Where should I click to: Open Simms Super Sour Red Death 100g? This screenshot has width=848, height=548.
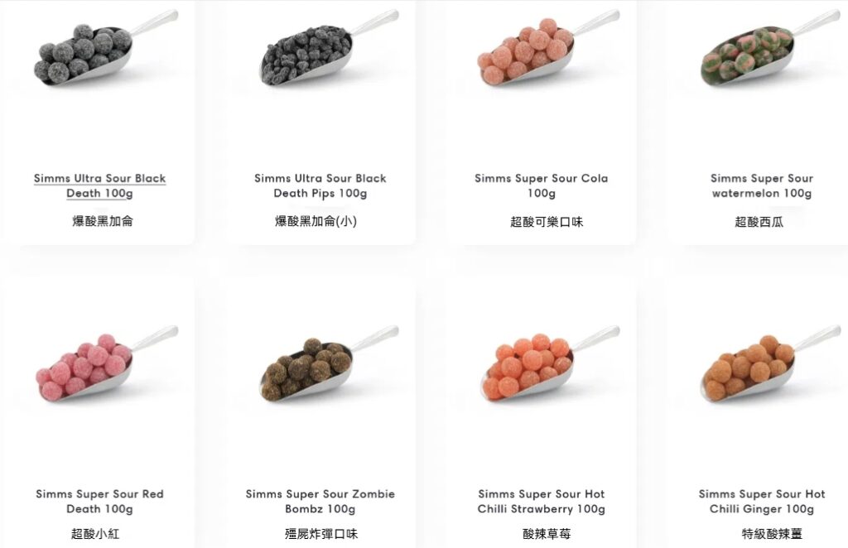[x=99, y=501]
